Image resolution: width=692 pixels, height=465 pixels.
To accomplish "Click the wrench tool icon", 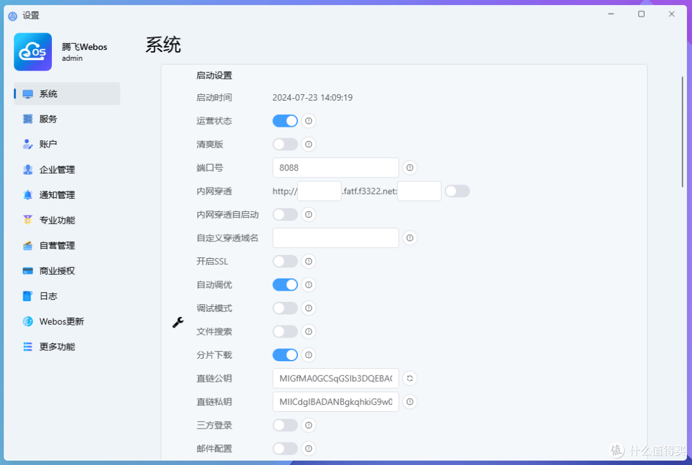I will click(x=177, y=323).
